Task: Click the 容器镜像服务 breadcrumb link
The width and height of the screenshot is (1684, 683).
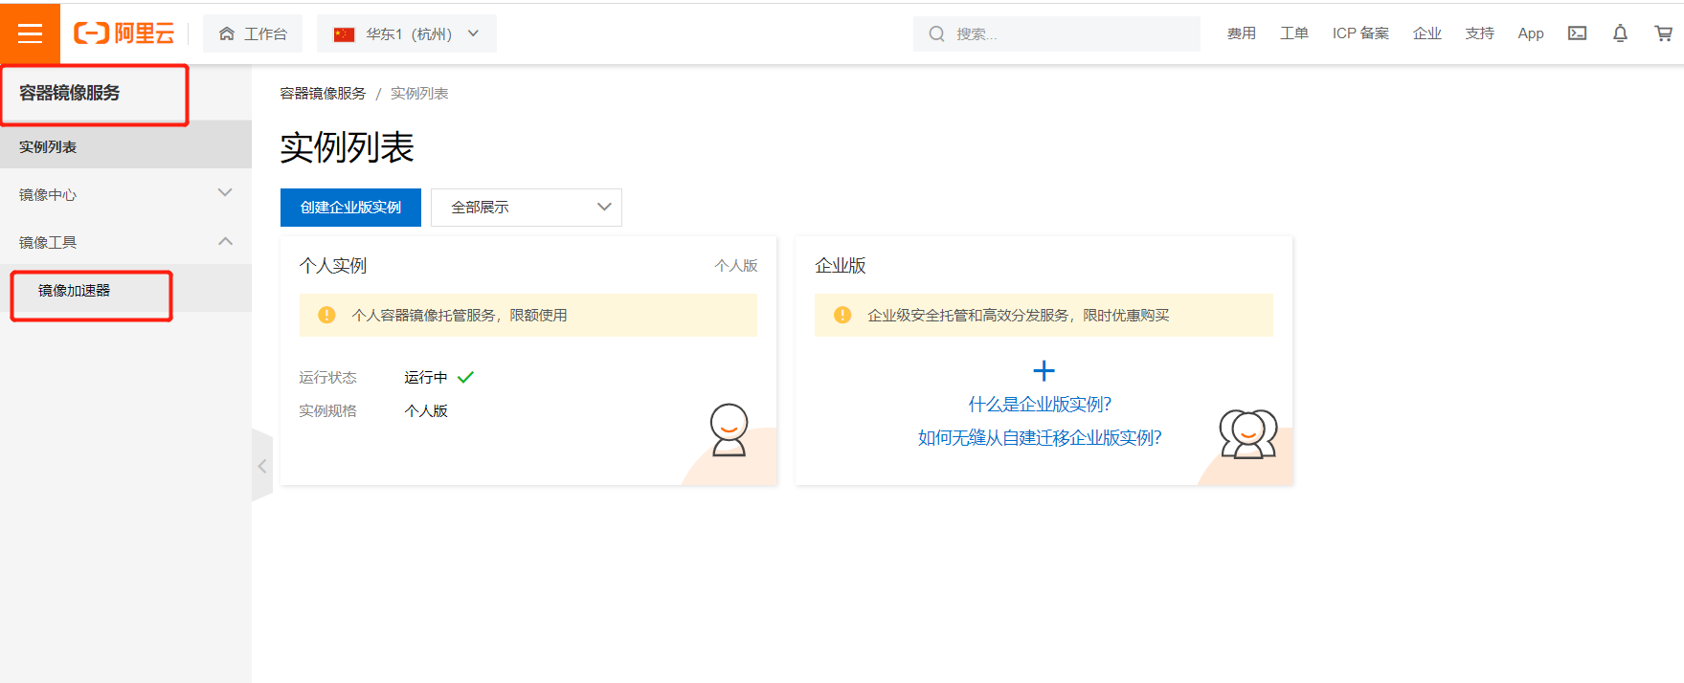Action: point(323,93)
